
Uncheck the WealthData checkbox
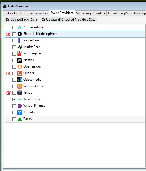click(x=14, y=99)
